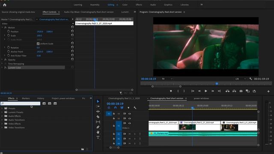The width and height of the screenshot is (274, 154).
Task: Expand Presets folder
Action: click(x=2, y=108)
